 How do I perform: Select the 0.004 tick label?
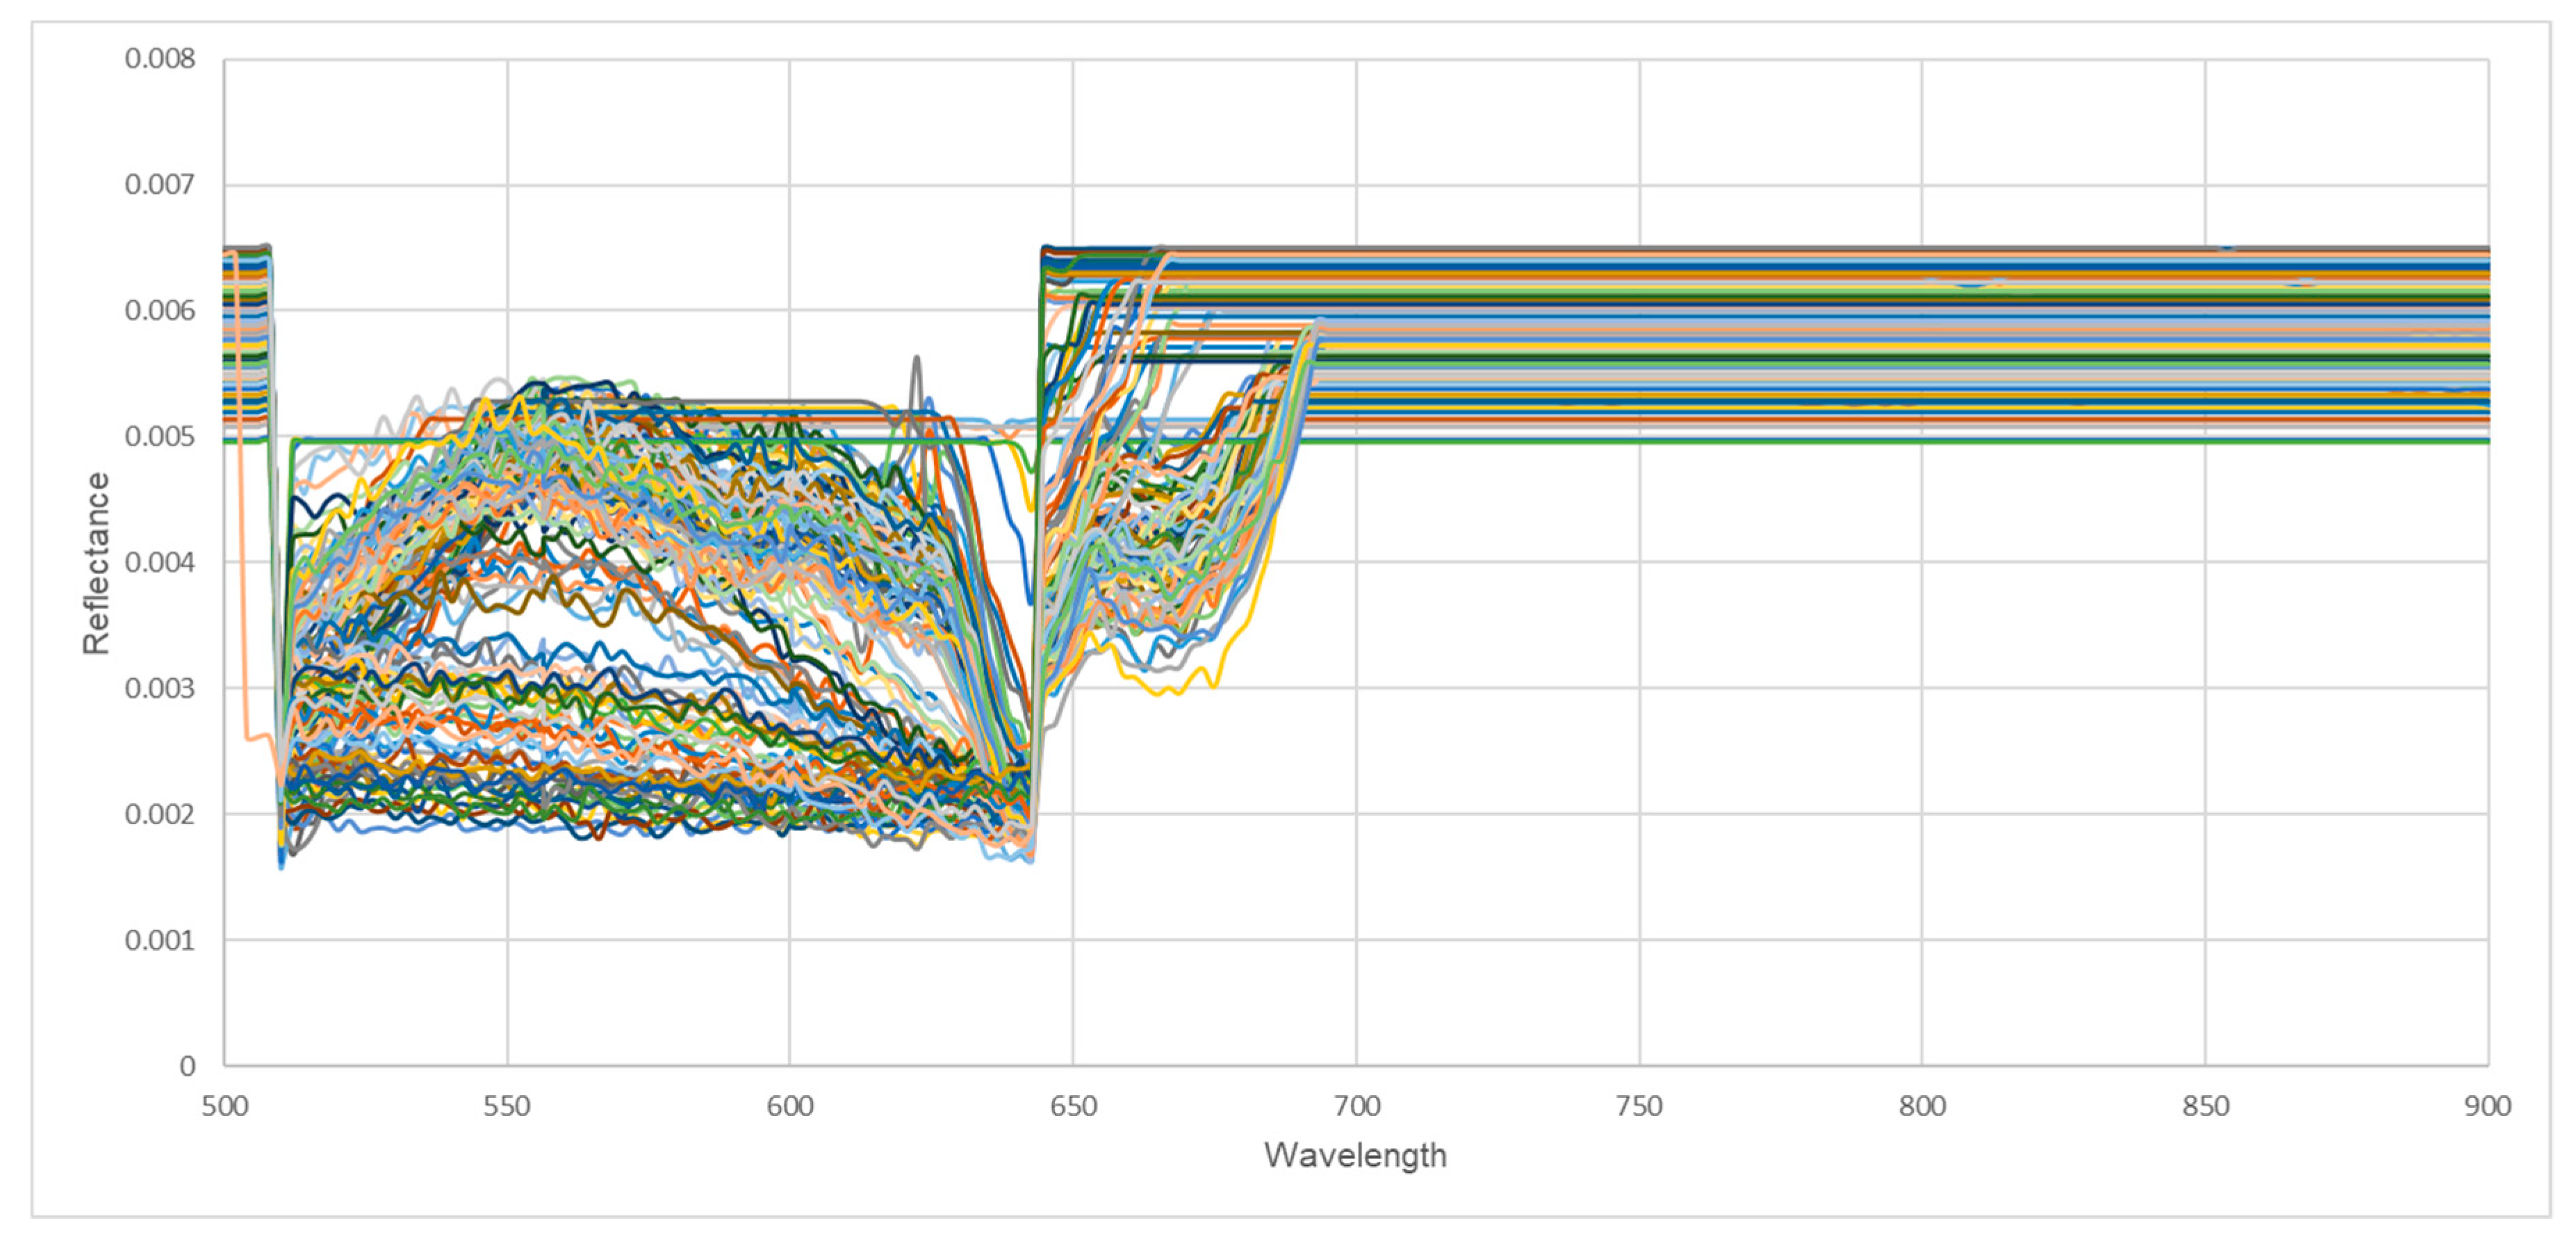coord(160,562)
